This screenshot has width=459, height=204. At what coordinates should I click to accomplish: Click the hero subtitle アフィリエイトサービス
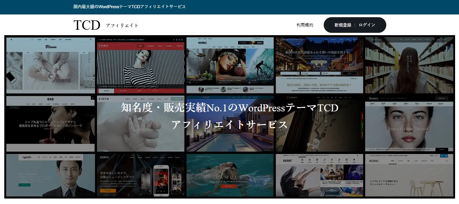(230, 125)
